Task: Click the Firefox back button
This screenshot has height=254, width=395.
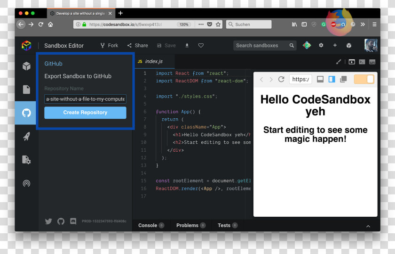Action: (21, 25)
